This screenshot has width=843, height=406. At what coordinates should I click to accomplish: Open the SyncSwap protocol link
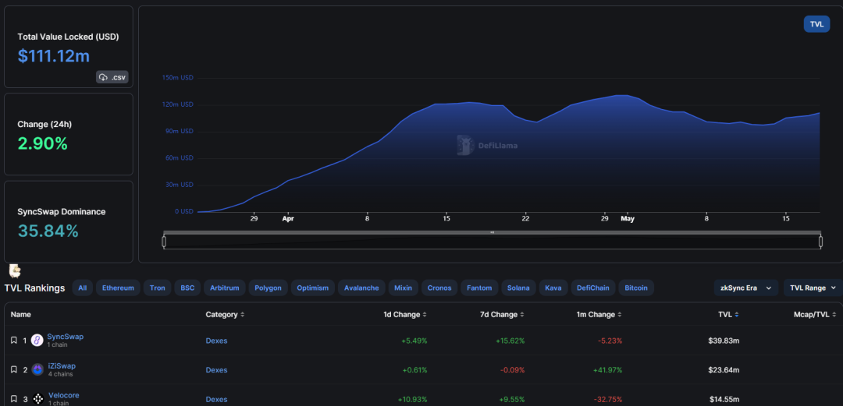pos(65,337)
